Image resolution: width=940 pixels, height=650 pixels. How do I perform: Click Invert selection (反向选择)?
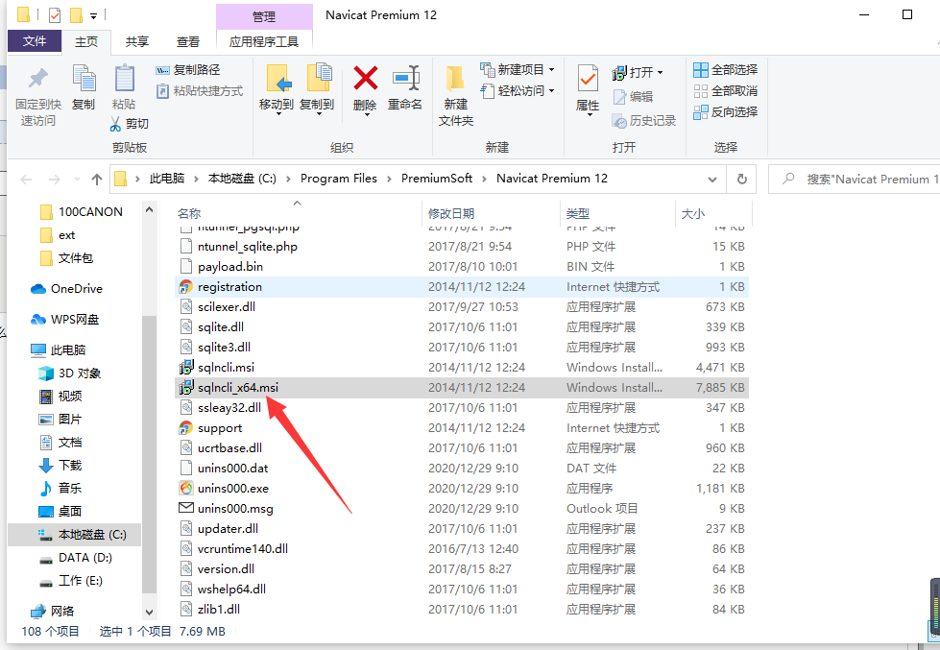pyautogui.click(x=725, y=112)
